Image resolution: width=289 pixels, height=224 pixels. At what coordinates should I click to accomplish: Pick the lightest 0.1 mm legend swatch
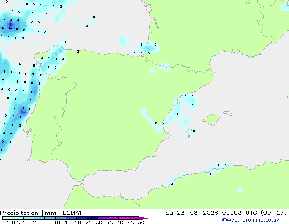tap(8, 218)
